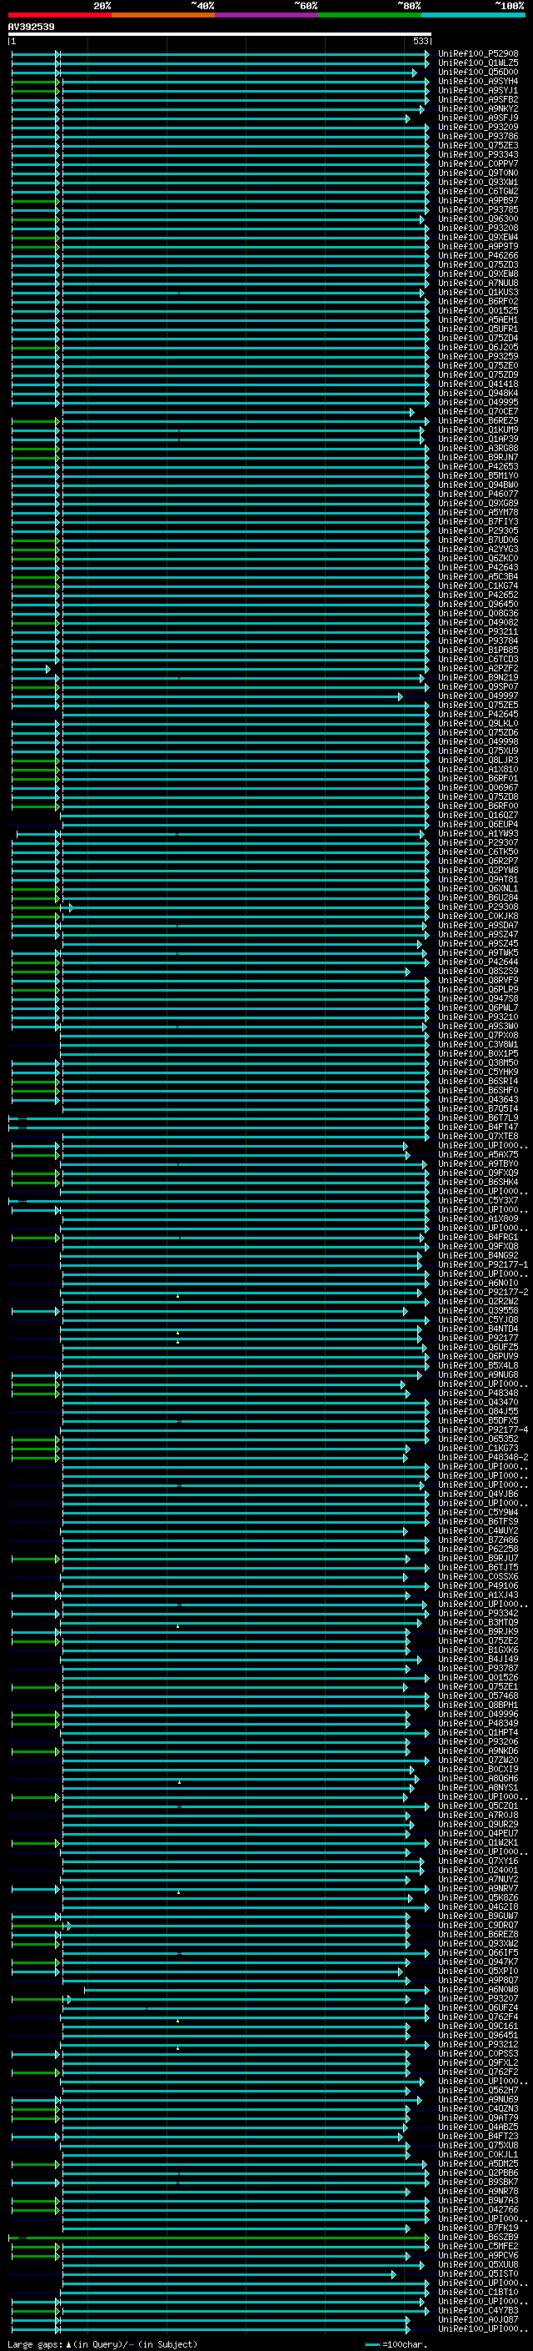The width and height of the screenshot is (533, 2351).
Task: Click the label UniRef100_Q66IF5
Action: (478, 1952)
